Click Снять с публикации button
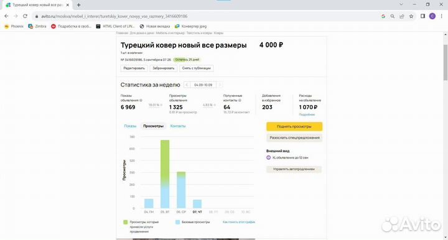The image size is (448, 240). (196, 68)
